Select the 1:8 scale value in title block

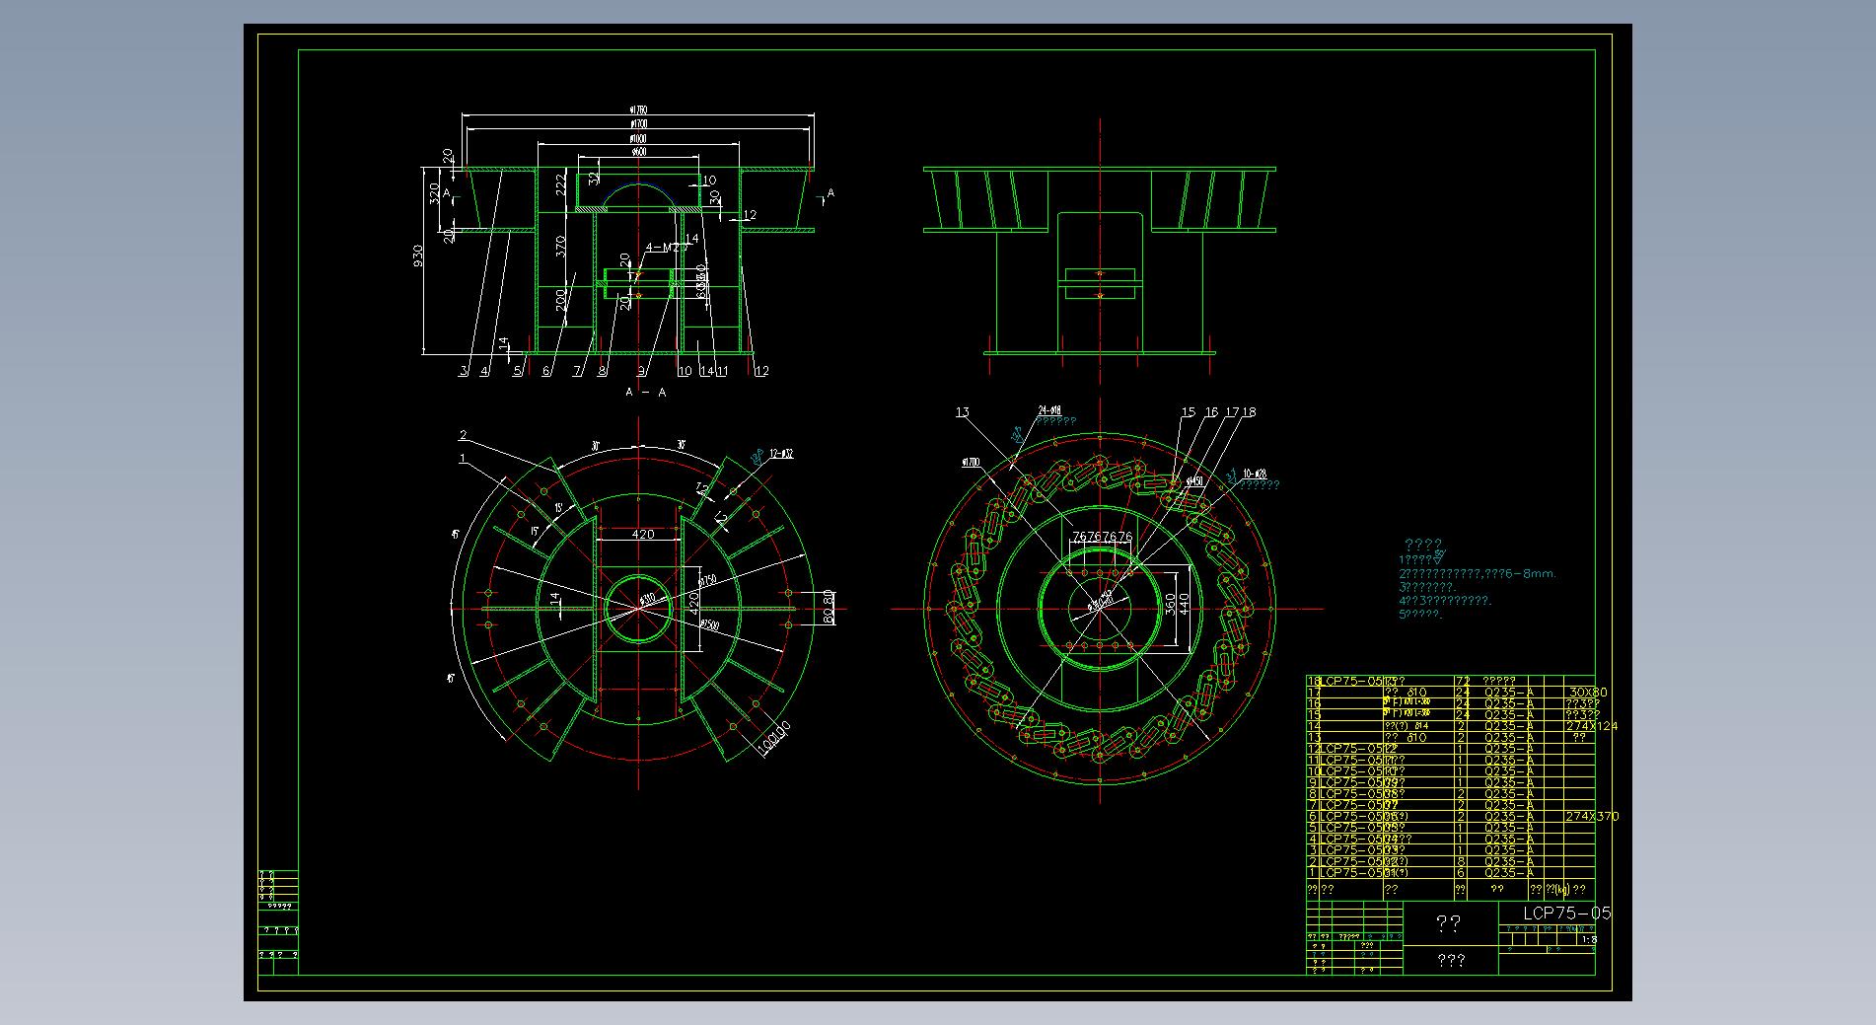[x=1588, y=940]
